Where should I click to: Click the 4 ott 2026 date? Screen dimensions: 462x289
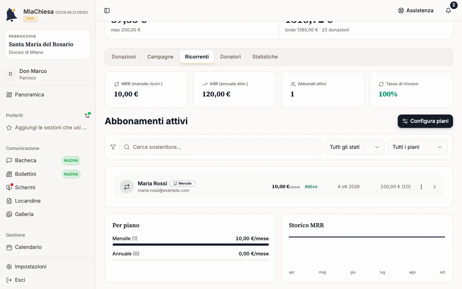tap(349, 187)
